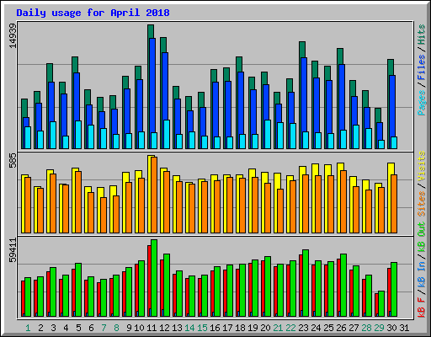The width and height of the screenshot is (431, 337).
Task: Click day label 17 on x-axis
Action: tap(227, 328)
